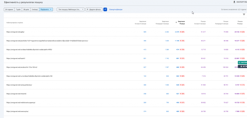Click the Скинути фільтри link
This screenshot has height=118, width=247.
(116, 9)
